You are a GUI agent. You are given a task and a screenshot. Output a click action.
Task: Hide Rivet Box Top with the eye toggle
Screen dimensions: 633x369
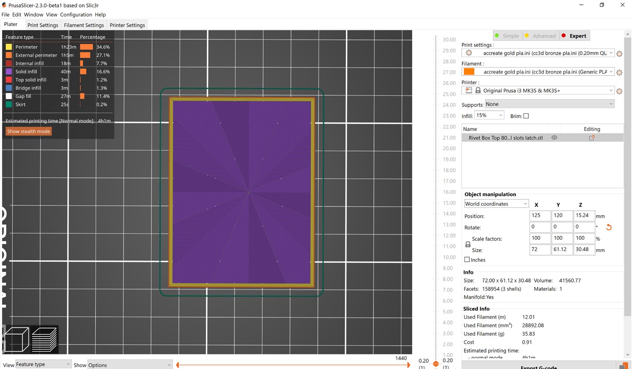point(554,137)
